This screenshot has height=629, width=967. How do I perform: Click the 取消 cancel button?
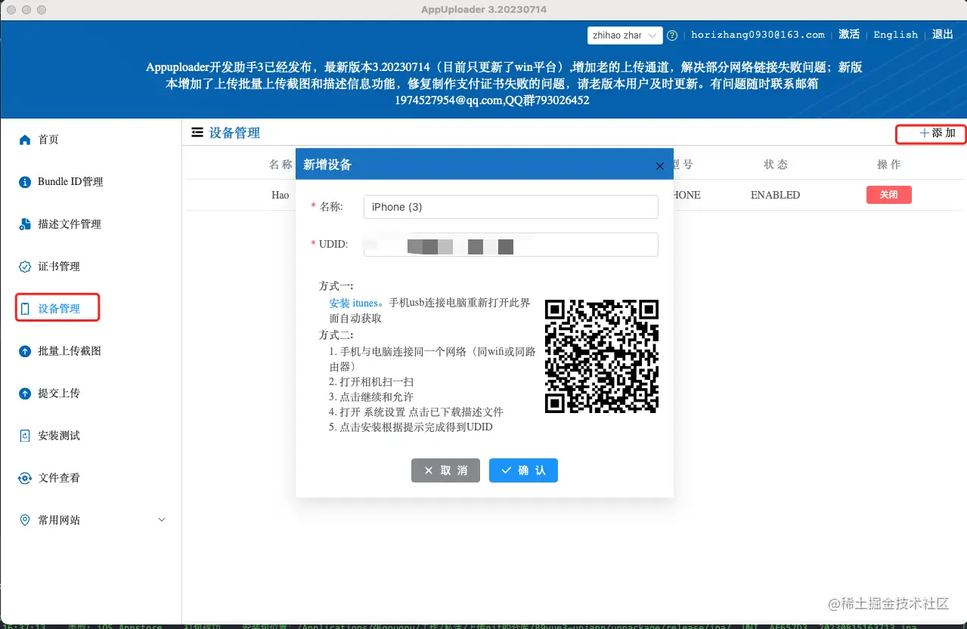tap(445, 470)
